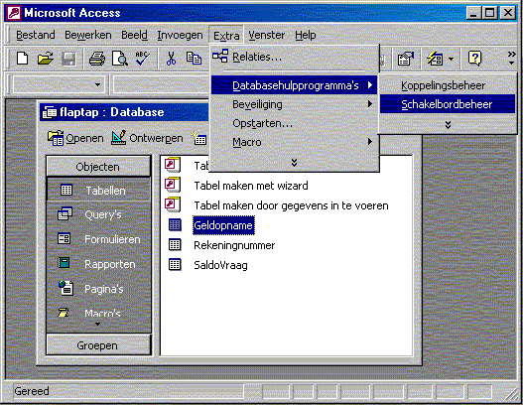This screenshot has width=523, height=405.
Task: Select the Formulieren object icon
Action: (65, 238)
